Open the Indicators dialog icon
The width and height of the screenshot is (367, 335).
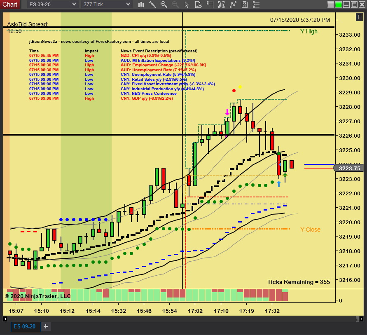pyautogui.click(x=233, y=5)
